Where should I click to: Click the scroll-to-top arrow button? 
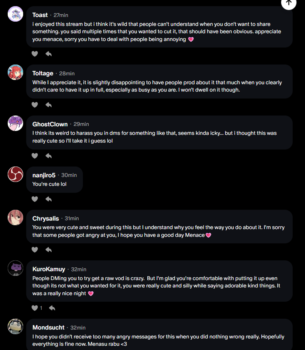point(289,3)
